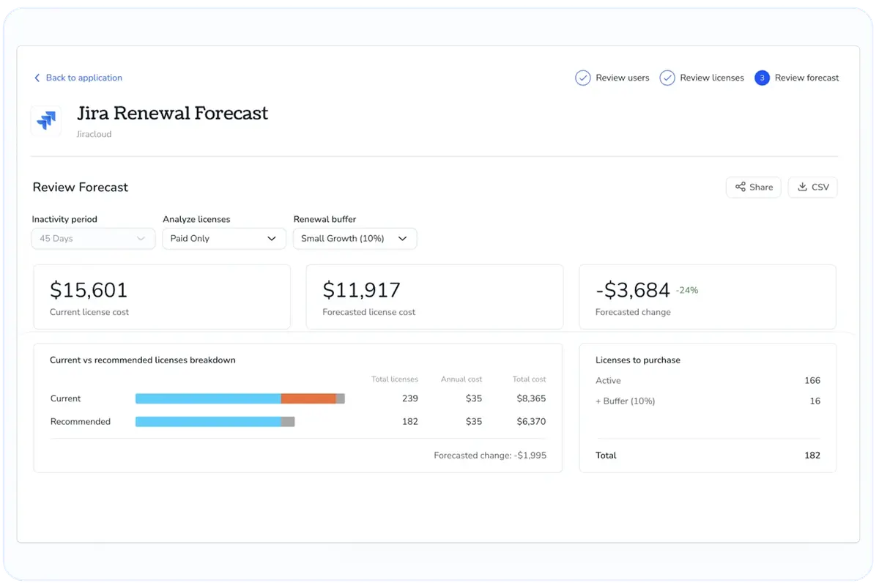
Task: Open the Renewal buffer Small Growth dropdown
Action: tap(355, 238)
